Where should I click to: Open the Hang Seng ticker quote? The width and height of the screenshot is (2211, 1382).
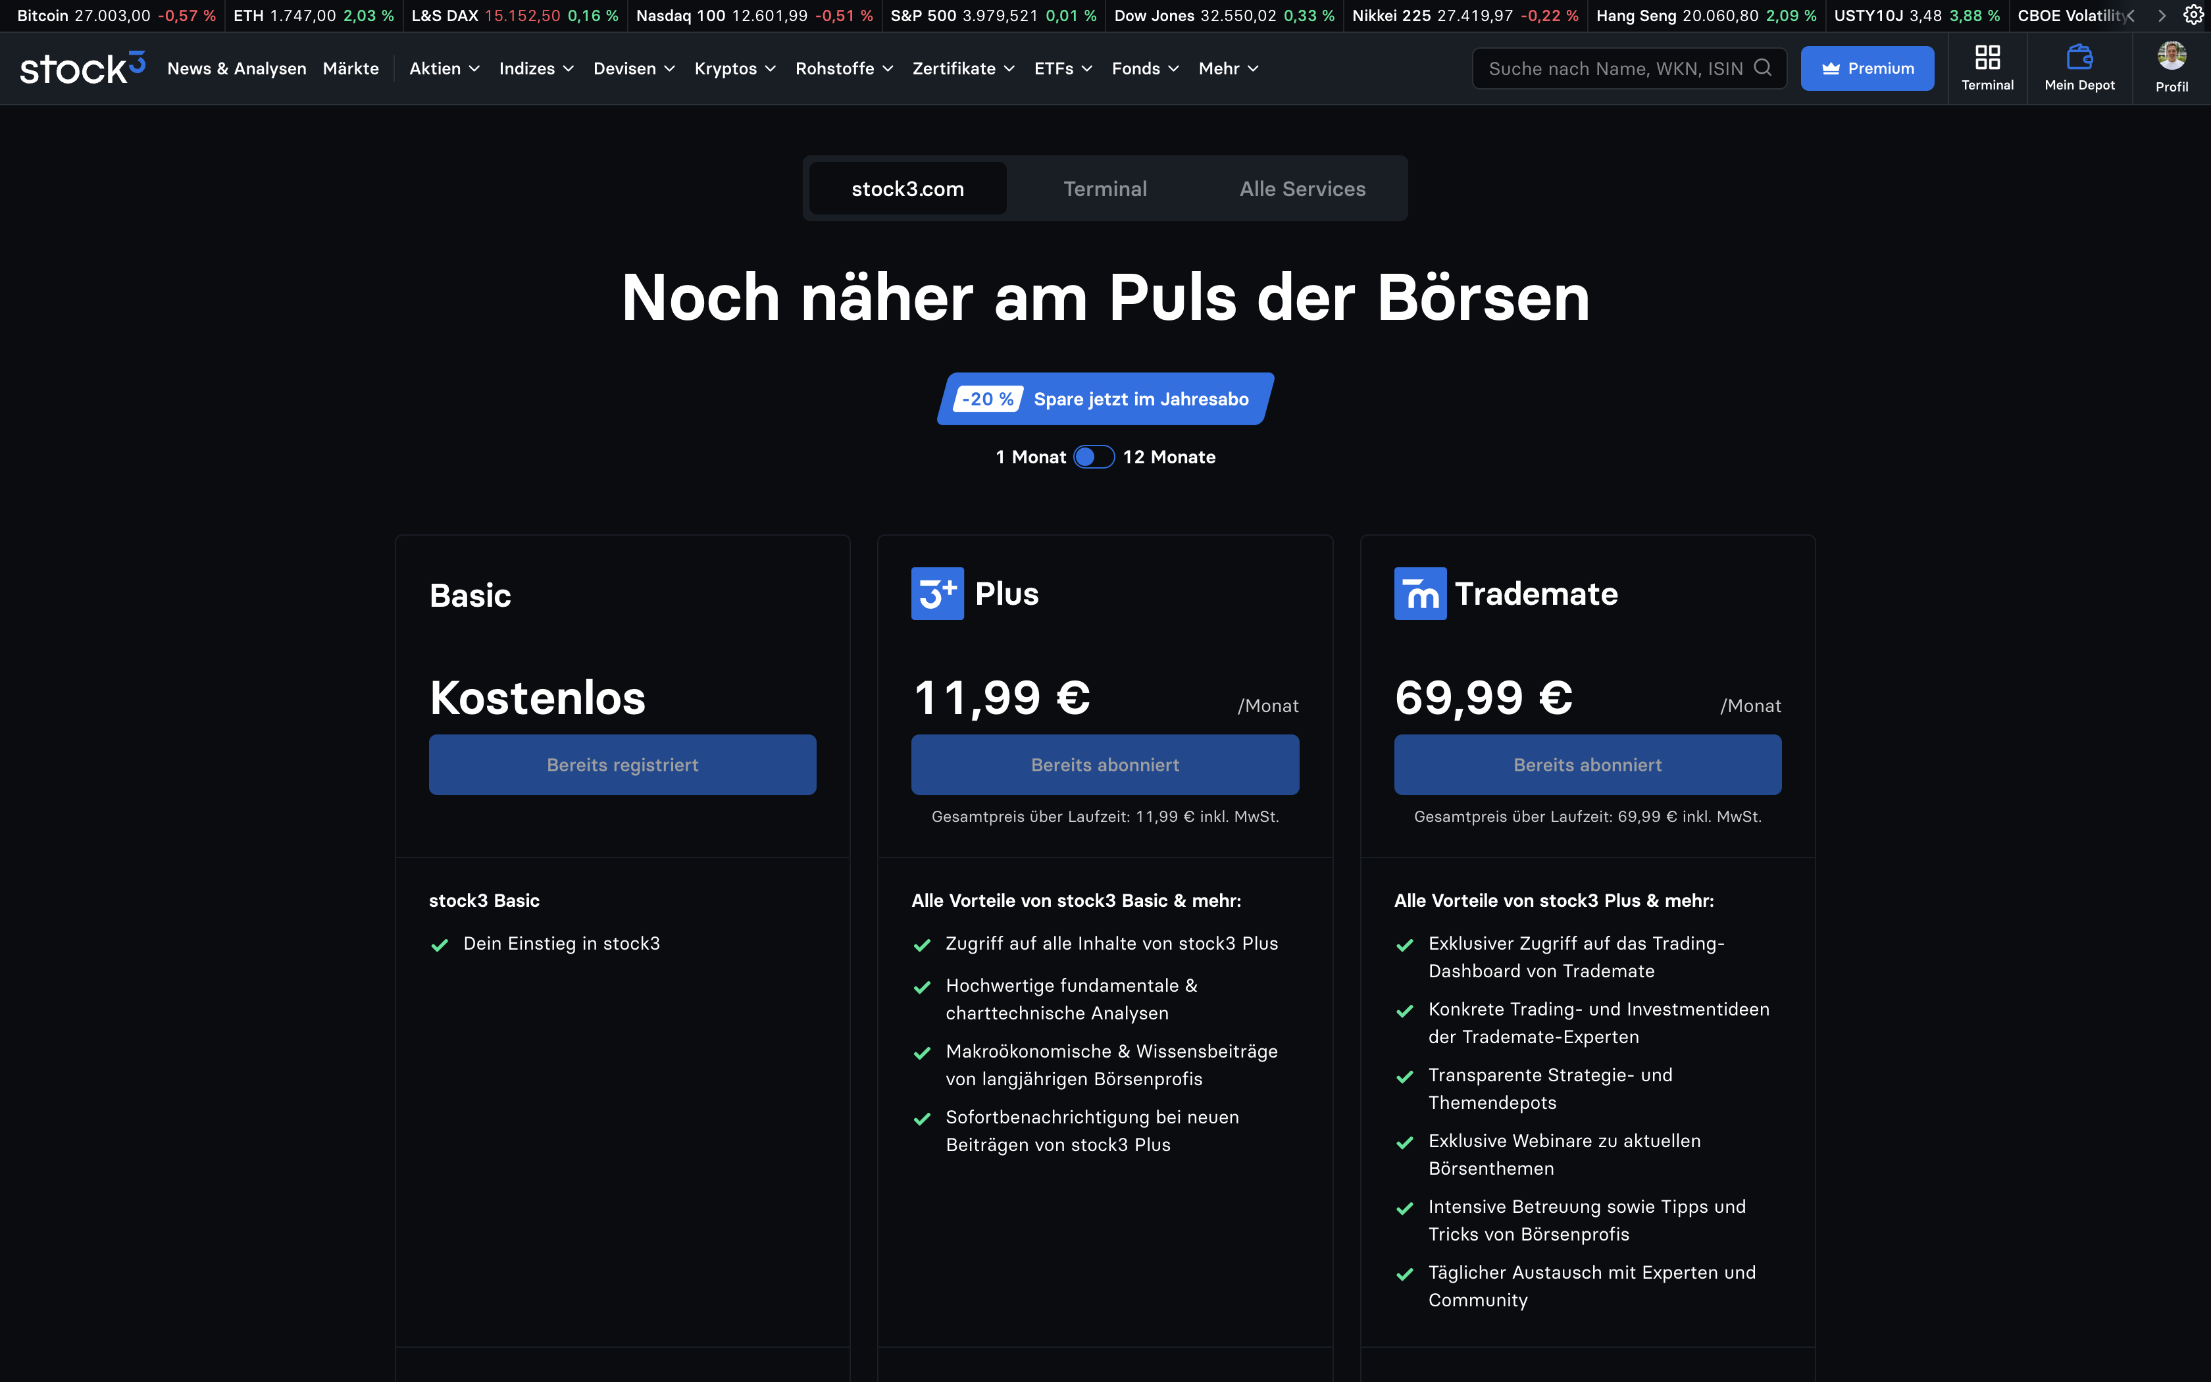tap(1706, 16)
